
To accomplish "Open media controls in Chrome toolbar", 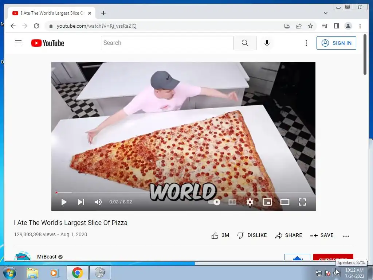I will [325, 26].
